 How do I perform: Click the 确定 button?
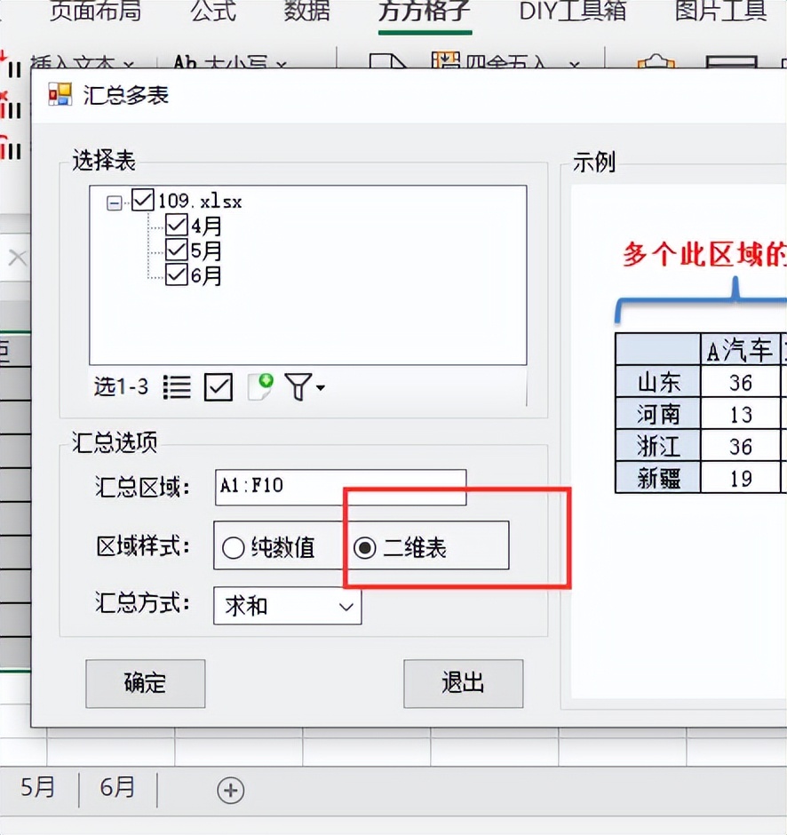point(145,683)
